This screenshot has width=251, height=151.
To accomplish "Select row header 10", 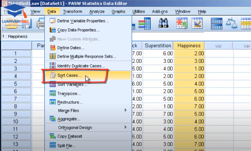I will click(16, 121).
